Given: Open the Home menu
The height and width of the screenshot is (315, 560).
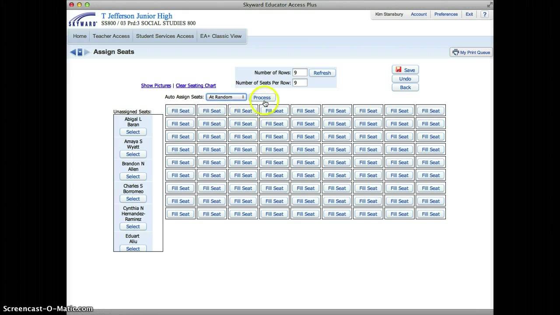Looking at the screenshot, I should tap(80, 36).
